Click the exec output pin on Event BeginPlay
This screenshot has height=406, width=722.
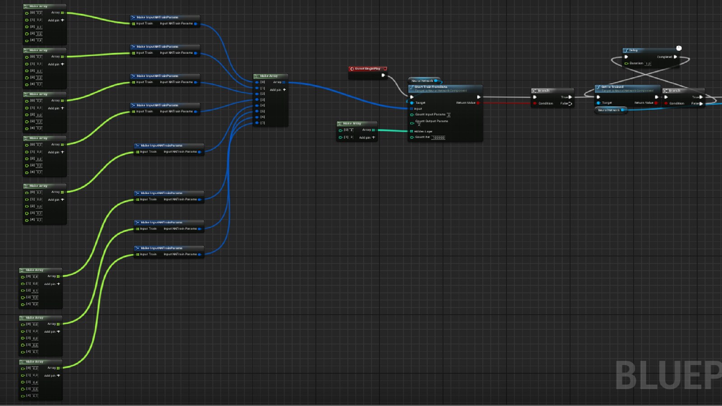(x=384, y=76)
